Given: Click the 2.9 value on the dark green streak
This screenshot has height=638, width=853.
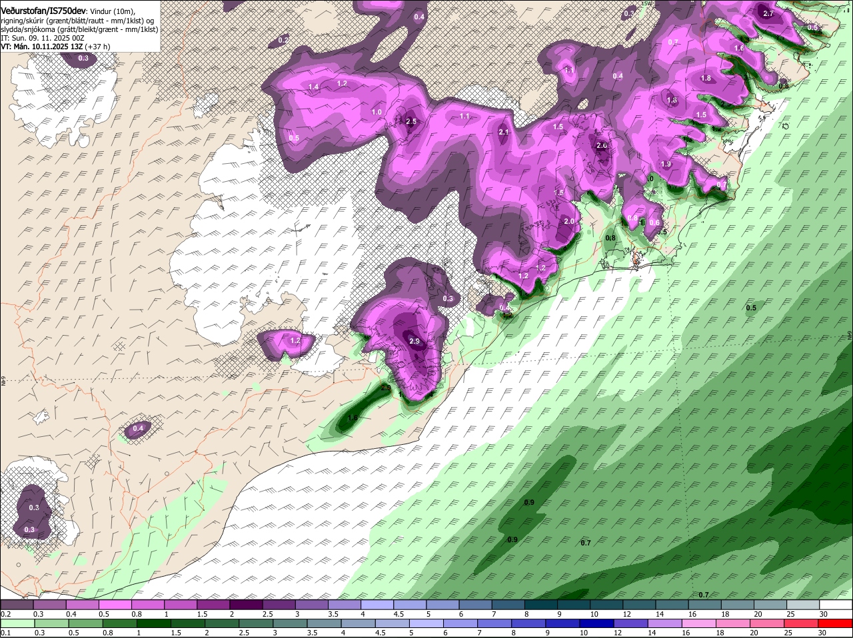Looking at the screenshot, I should point(386,388).
